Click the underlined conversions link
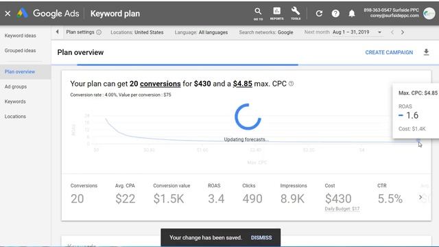 pos(160,84)
